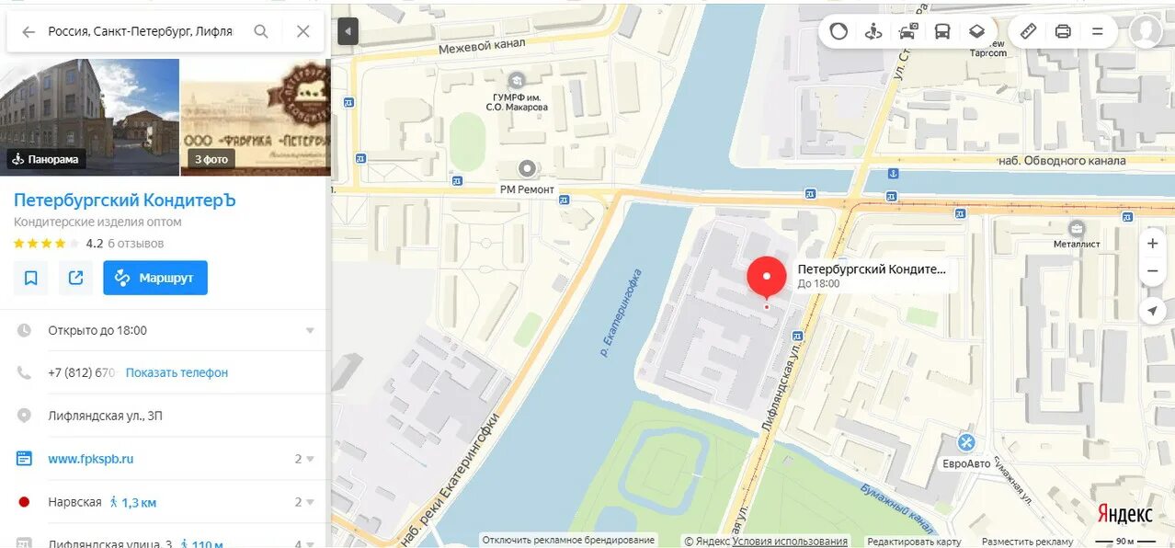Open the hamburger menu icon
The height and width of the screenshot is (548, 1175).
coord(1097,31)
